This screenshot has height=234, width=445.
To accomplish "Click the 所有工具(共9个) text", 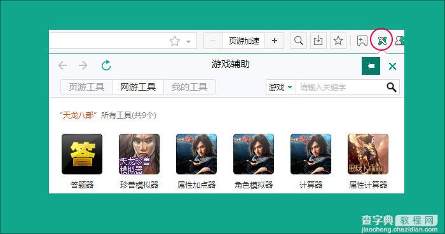I will (x=128, y=115).
